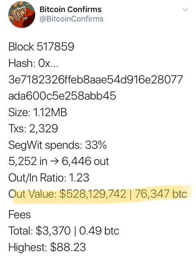
Task: Open the Bitcoin Confirms profile avatar
Action: pos(22,14)
